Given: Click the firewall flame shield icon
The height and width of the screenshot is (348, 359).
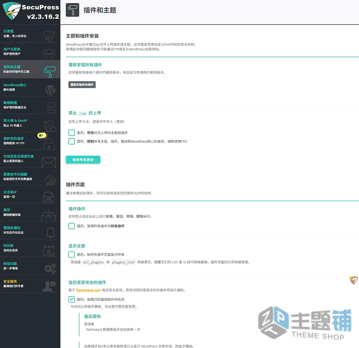Looking at the screenshot, I should [50, 126].
